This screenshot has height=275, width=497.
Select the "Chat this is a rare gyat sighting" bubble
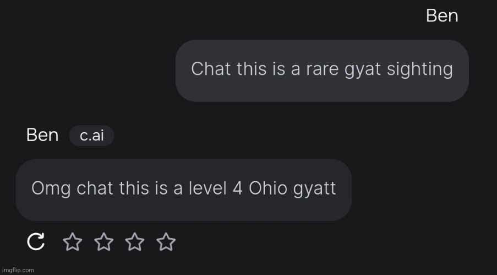coord(322,70)
